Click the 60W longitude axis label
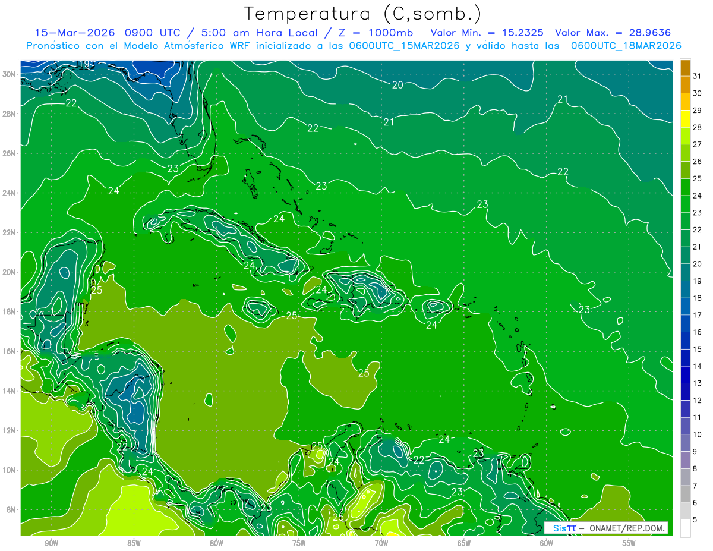 pos(547,543)
